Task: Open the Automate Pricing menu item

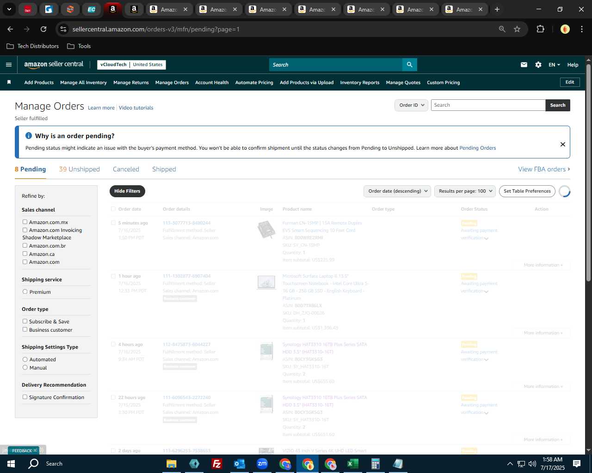Action: click(x=254, y=83)
